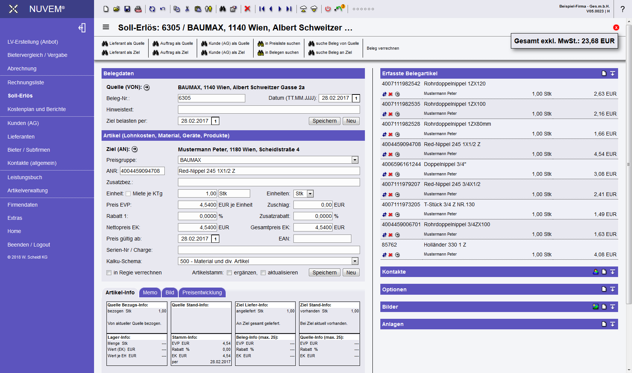Click 'Beleg verrechnen' link
This screenshot has width=632, height=373.
point(383,48)
